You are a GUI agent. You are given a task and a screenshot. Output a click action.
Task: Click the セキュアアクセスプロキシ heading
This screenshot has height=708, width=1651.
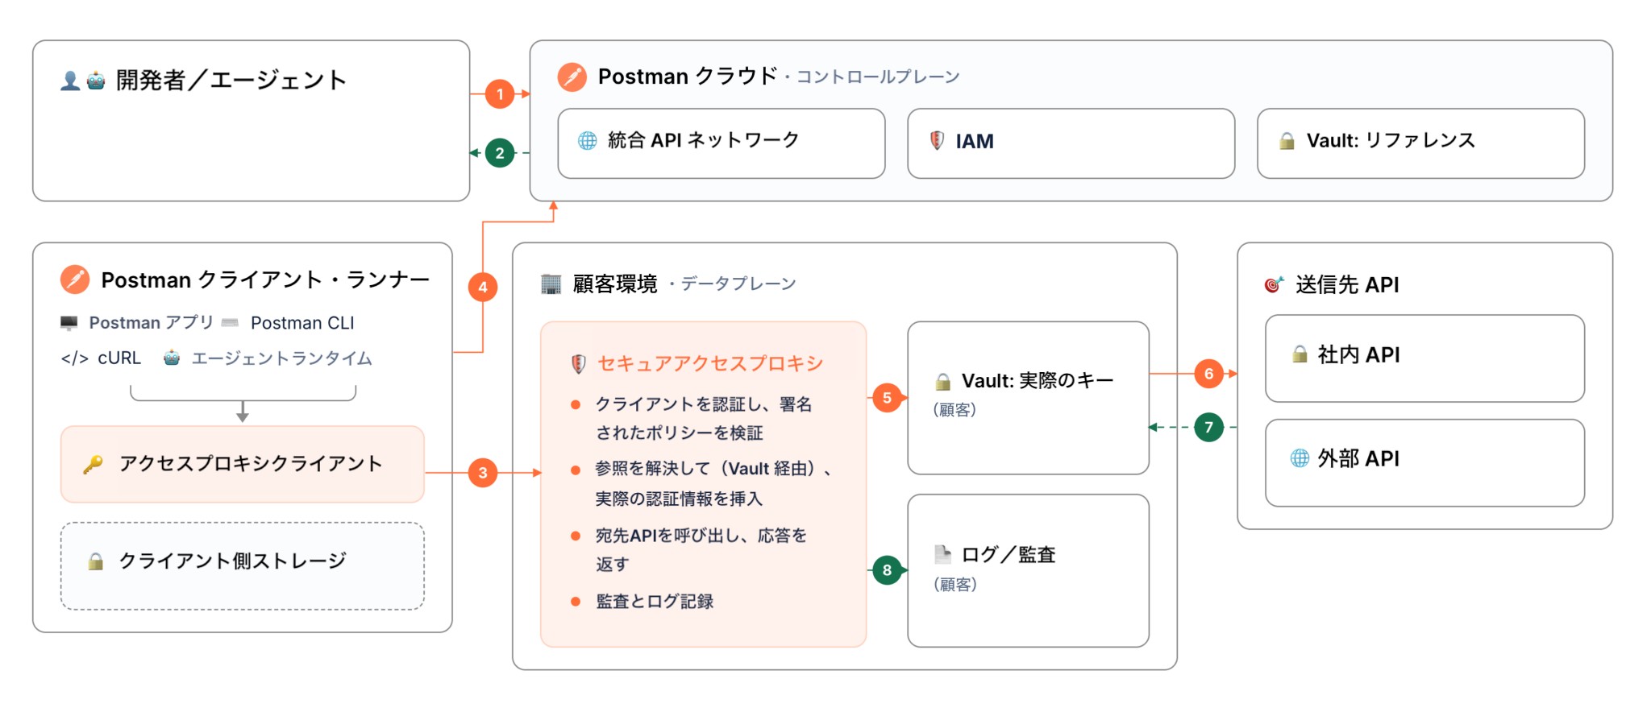[710, 363]
